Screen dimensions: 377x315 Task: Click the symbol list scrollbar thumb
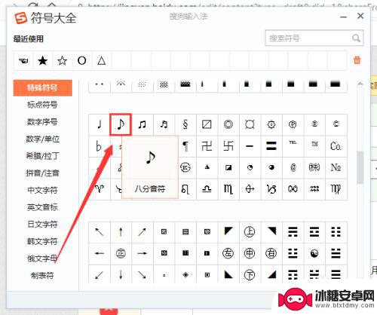click(360, 167)
